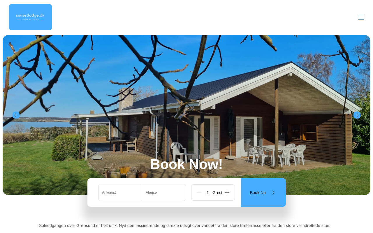The height and width of the screenshot is (233, 373).
Task: Select the guest number value 1
Action: [208, 193]
